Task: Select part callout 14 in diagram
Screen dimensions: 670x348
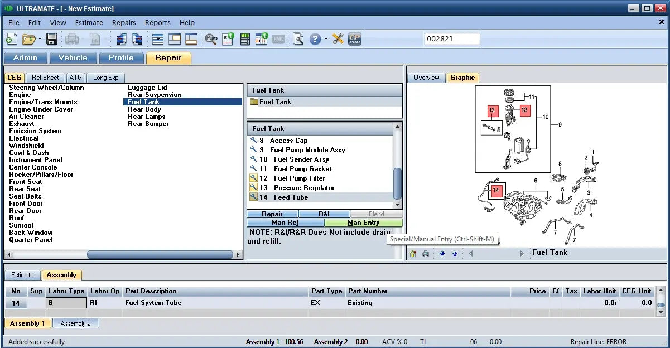Action: 496,191
